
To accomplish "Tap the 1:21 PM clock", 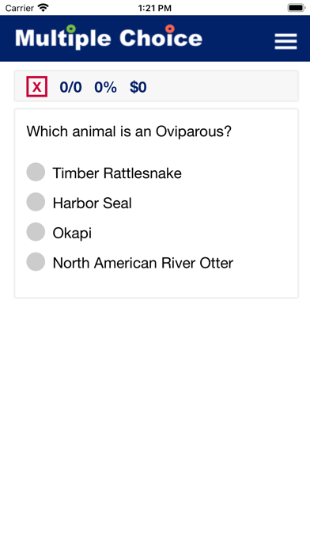I will (x=155, y=8).
